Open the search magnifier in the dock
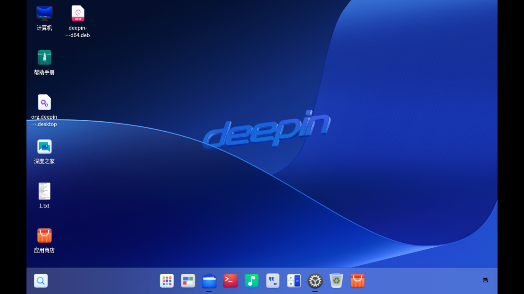 point(41,281)
